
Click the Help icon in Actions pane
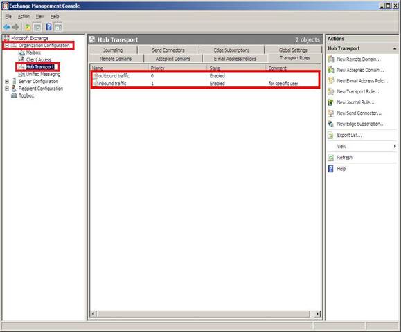click(331, 169)
